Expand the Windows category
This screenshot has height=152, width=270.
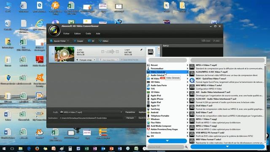[167, 119]
